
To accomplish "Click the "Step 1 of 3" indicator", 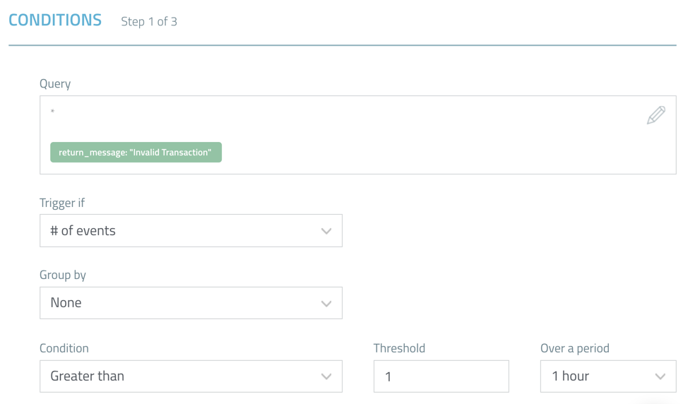I will (x=149, y=21).
